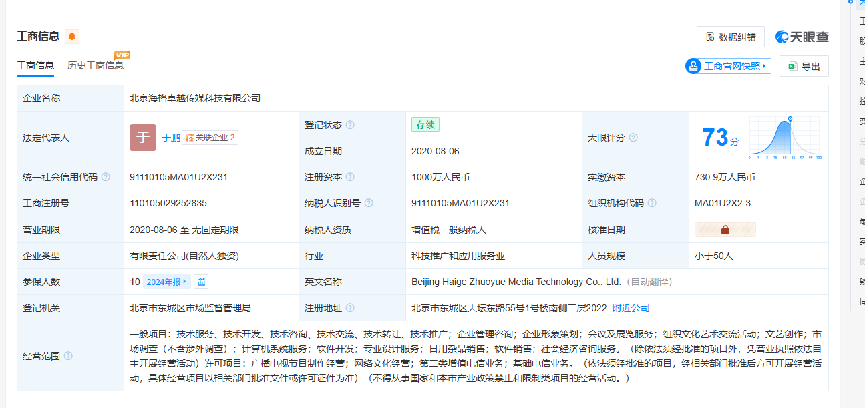Select the 工商信息 tab
865x408 pixels.
point(35,65)
